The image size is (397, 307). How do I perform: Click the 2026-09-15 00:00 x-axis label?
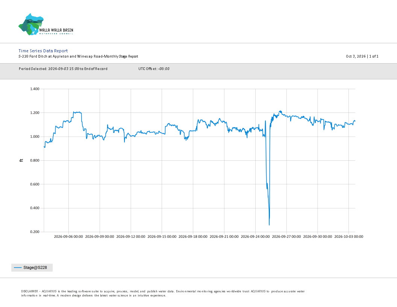(x=162, y=237)
